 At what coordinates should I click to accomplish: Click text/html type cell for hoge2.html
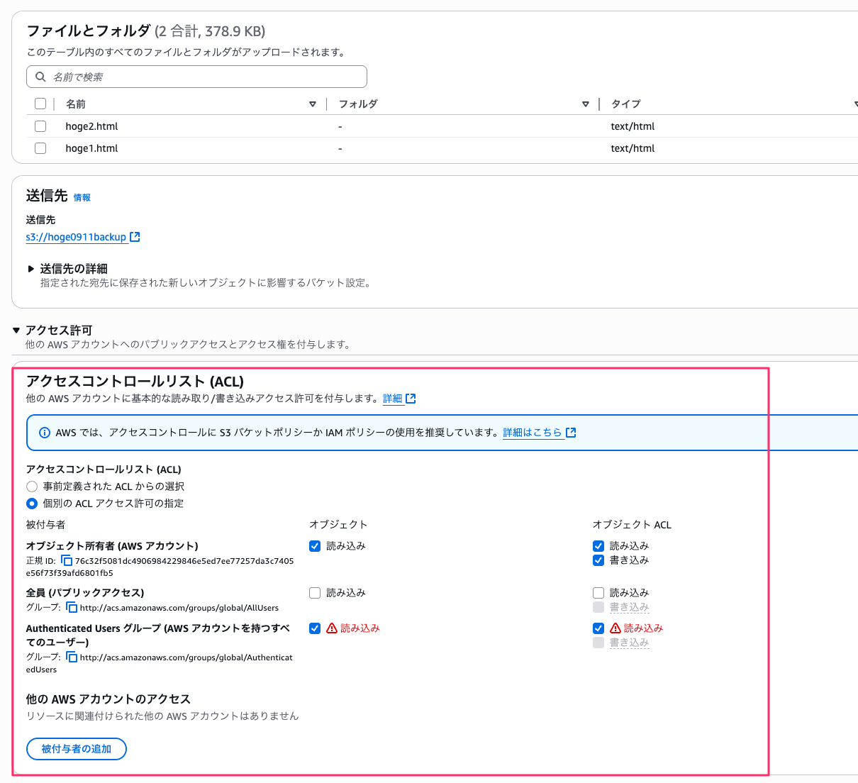click(x=633, y=126)
